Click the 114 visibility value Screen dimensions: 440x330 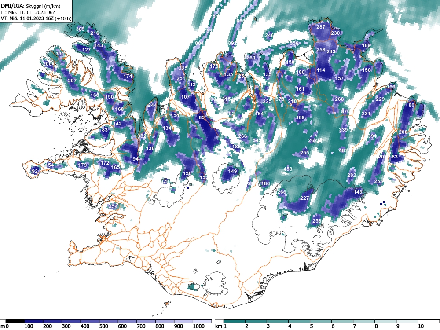click(321, 70)
